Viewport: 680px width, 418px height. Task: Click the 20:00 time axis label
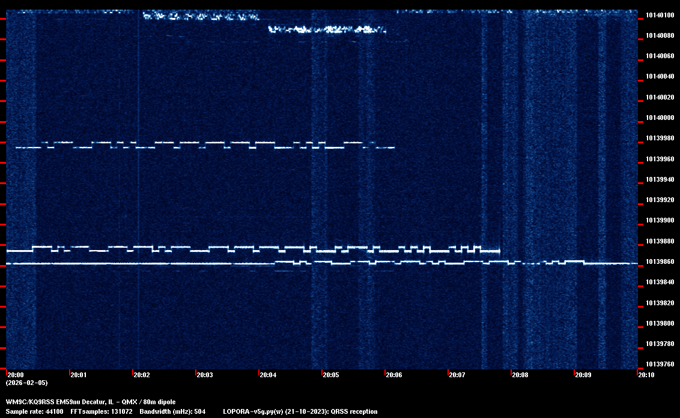pyautogui.click(x=16, y=375)
